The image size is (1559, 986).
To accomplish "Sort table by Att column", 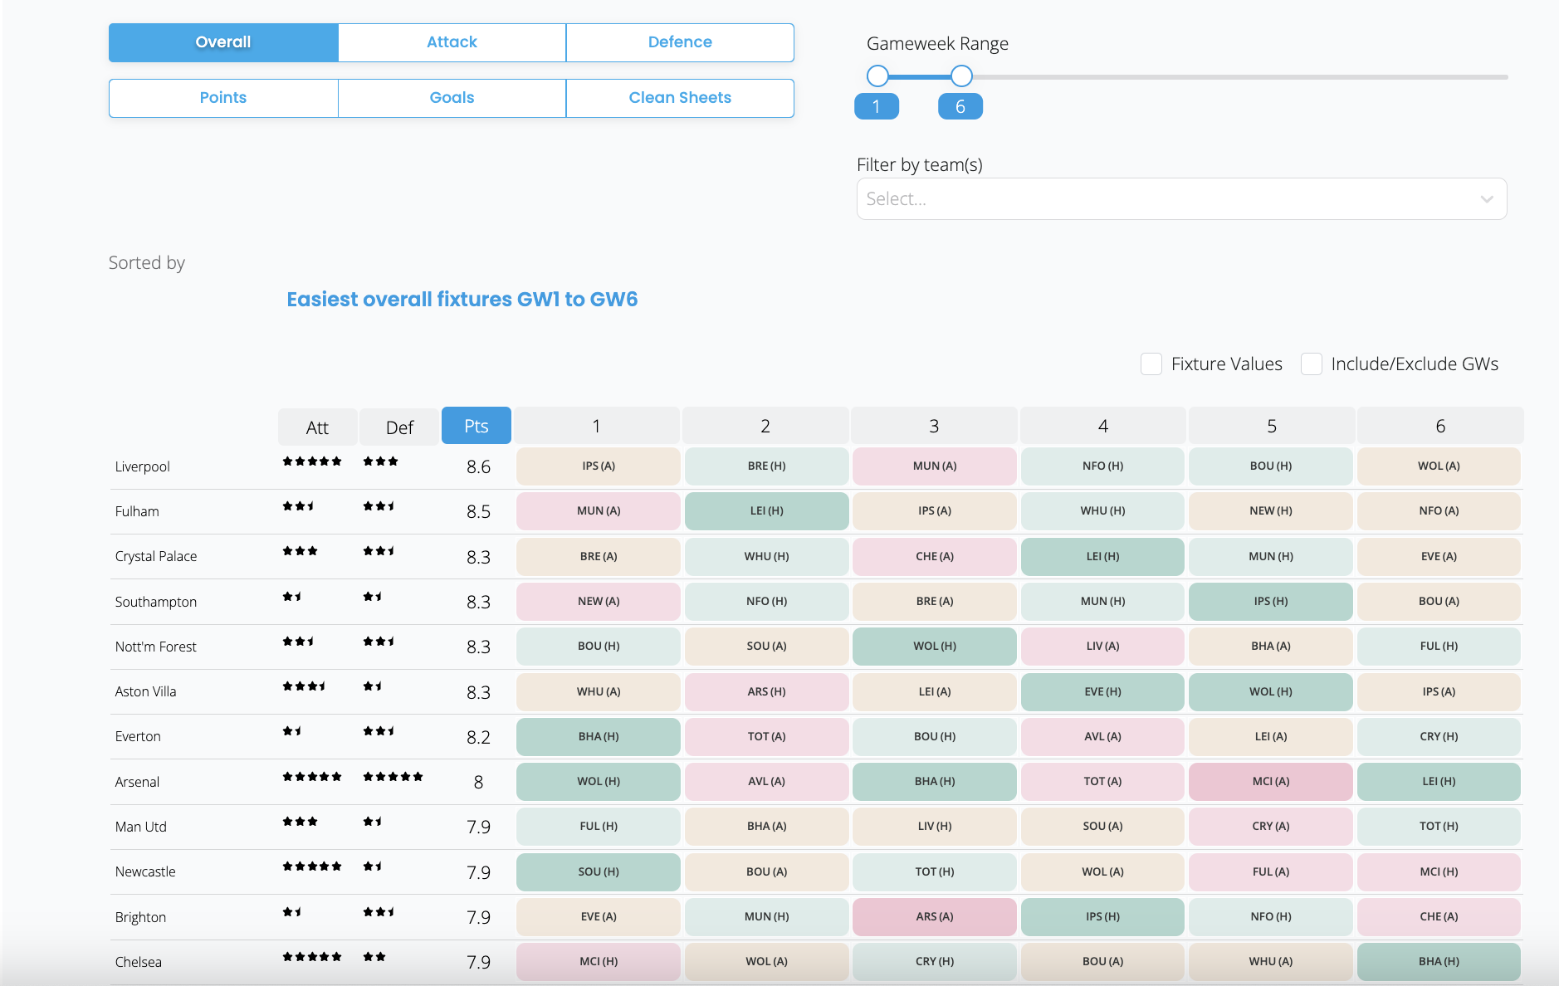I will 317,427.
